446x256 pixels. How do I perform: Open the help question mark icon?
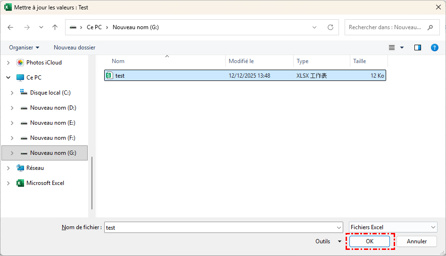click(434, 48)
